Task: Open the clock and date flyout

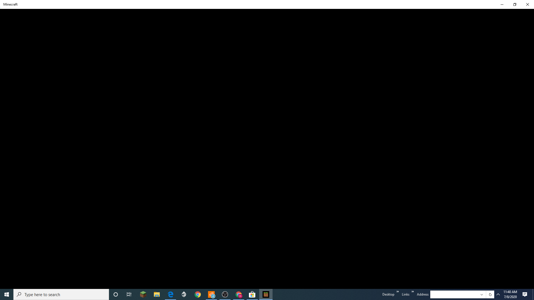Action: [x=510, y=294]
